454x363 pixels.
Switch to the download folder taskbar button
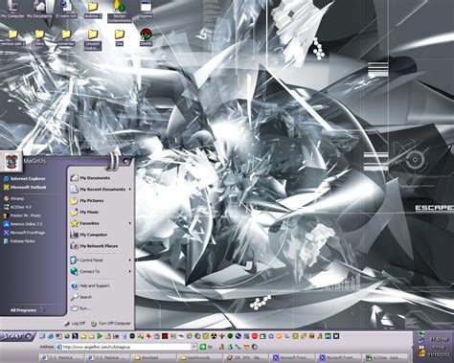pyautogui.click(x=154, y=358)
